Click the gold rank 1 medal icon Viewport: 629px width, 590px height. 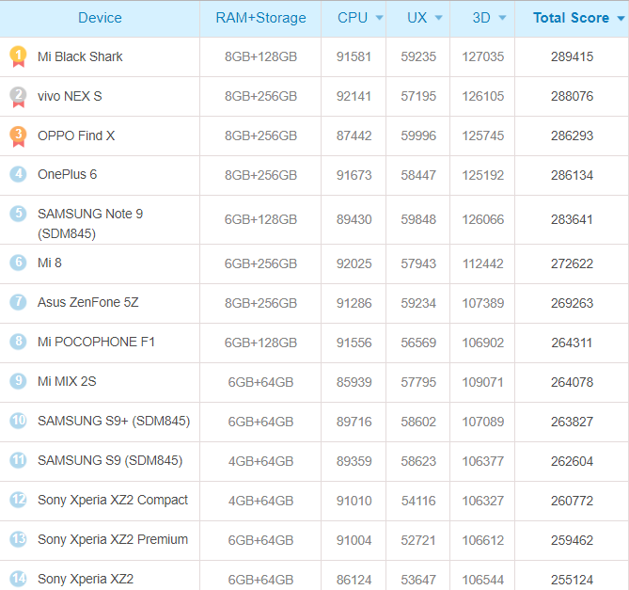tap(18, 56)
